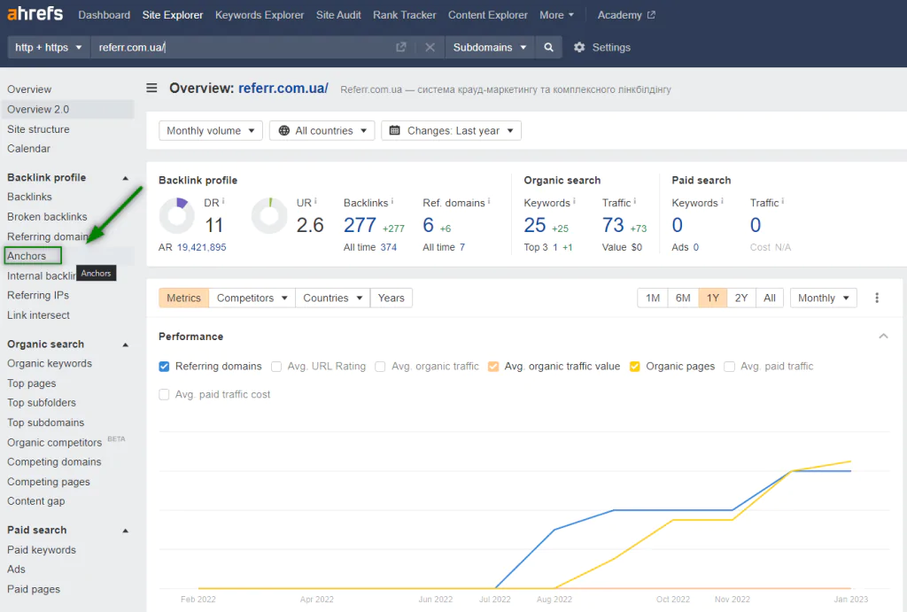
Task: Open the Competitors dropdown
Action: 252,298
